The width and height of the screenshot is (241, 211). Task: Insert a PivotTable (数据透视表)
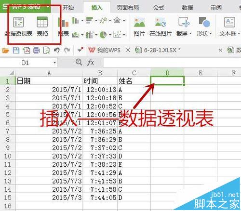click(18, 26)
